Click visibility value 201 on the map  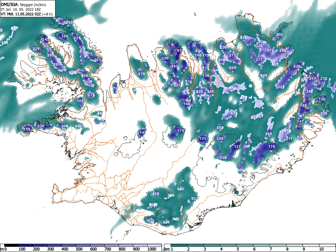click(97, 60)
